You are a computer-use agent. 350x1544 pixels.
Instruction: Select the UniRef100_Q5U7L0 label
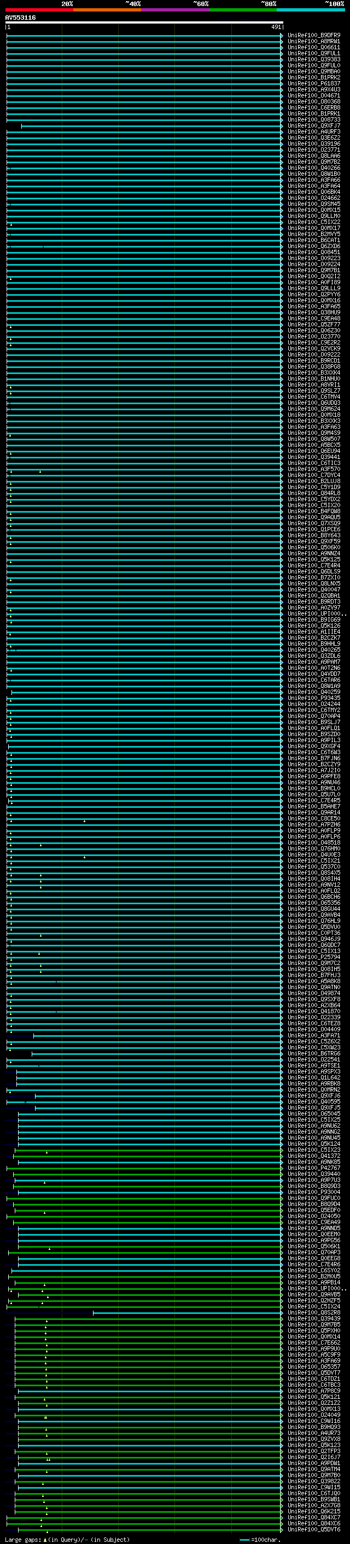[x=313, y=795]
